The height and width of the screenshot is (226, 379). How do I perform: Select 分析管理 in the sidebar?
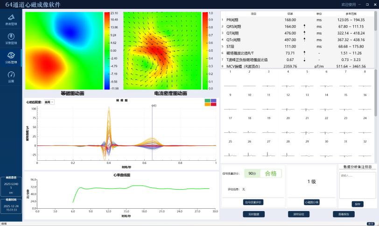[x=11, y=58]
